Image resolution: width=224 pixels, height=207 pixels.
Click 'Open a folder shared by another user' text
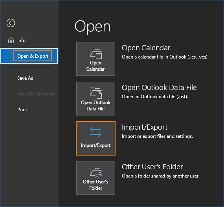click(161, 176)
